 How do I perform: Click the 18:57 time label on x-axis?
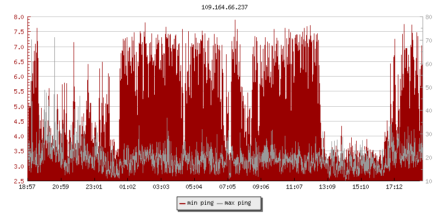[27, 187]
